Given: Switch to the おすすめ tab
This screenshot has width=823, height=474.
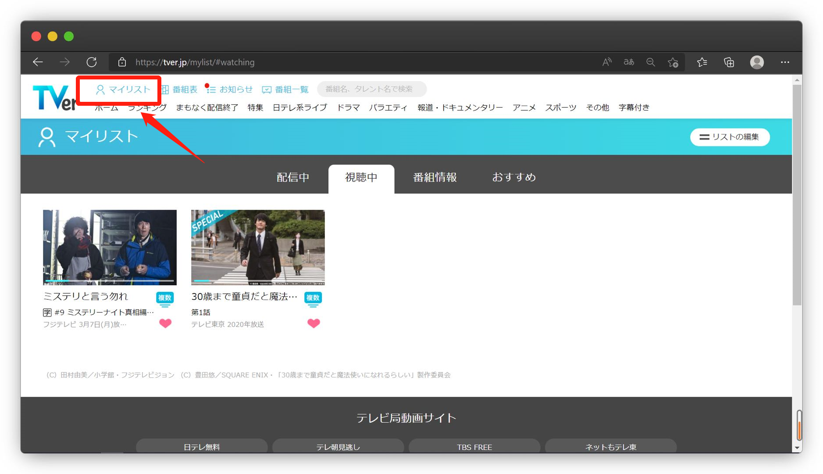Looking at the screenshot, I should point(514,178).
